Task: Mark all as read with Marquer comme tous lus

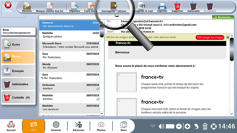Action: tap(50, 7)
